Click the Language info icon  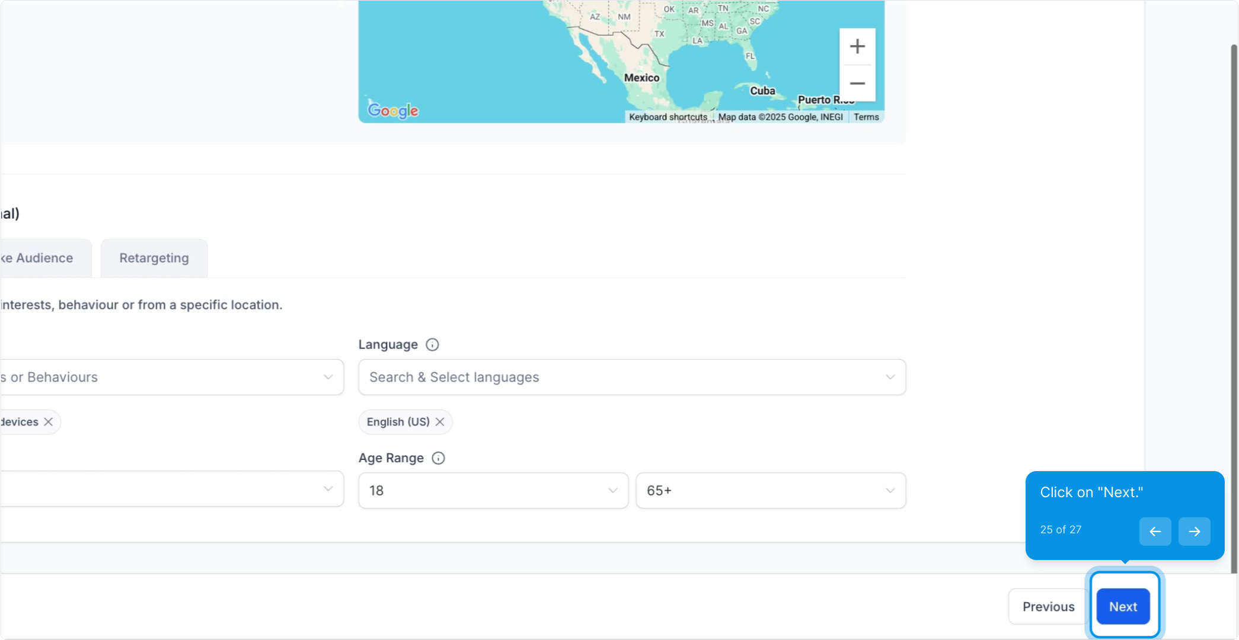pyautogui.click(x=432, y=345)
